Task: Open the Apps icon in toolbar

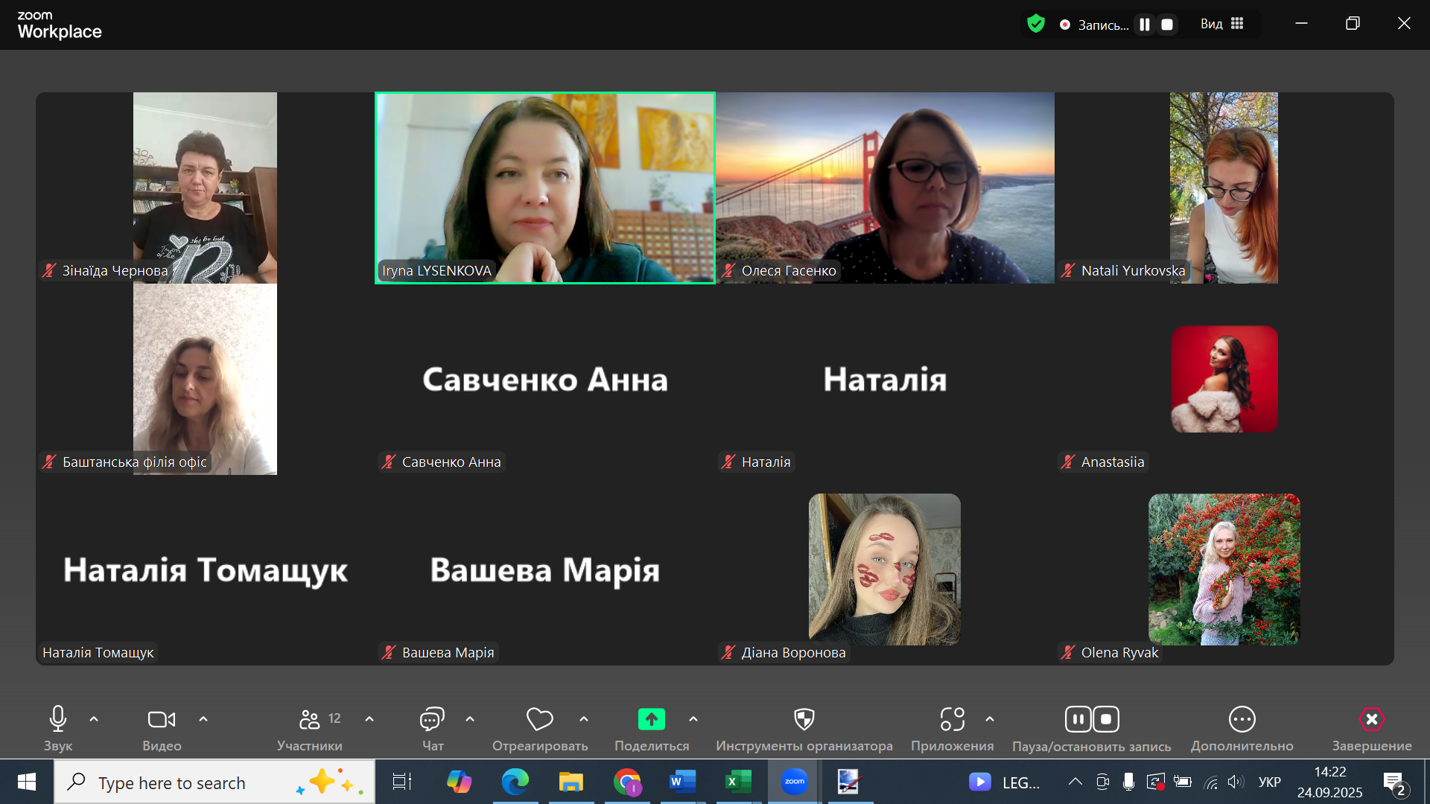Action: [952, 719]
